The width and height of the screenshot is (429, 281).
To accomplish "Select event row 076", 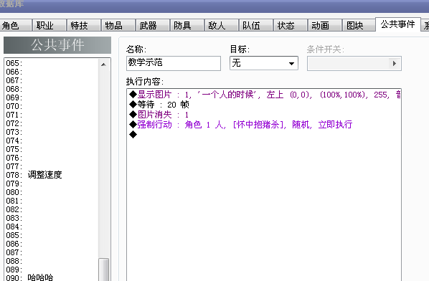I will pyautogui.click(x=52, y=158).
